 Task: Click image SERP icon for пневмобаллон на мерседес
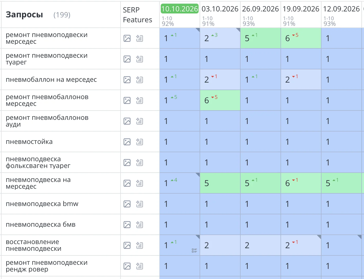127,80
